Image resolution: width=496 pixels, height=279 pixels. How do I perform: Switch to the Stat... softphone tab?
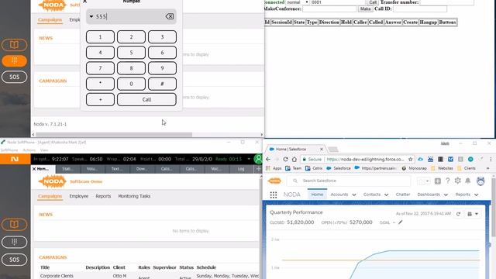[x=67, y=169]
